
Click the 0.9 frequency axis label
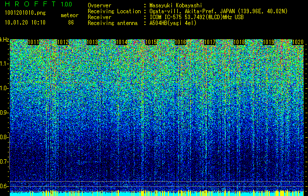point(4,113)
